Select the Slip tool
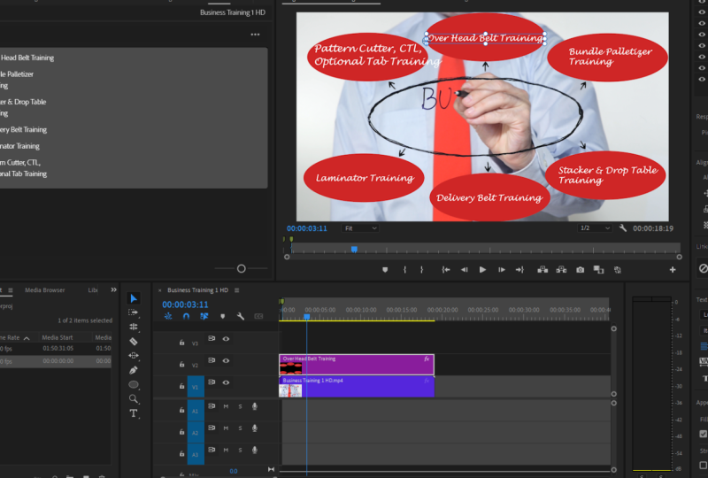 click(x=134, y=356)
